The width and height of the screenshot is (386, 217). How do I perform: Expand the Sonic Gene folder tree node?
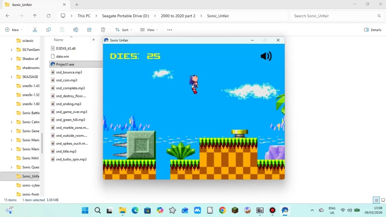click(x=11, y=131)
